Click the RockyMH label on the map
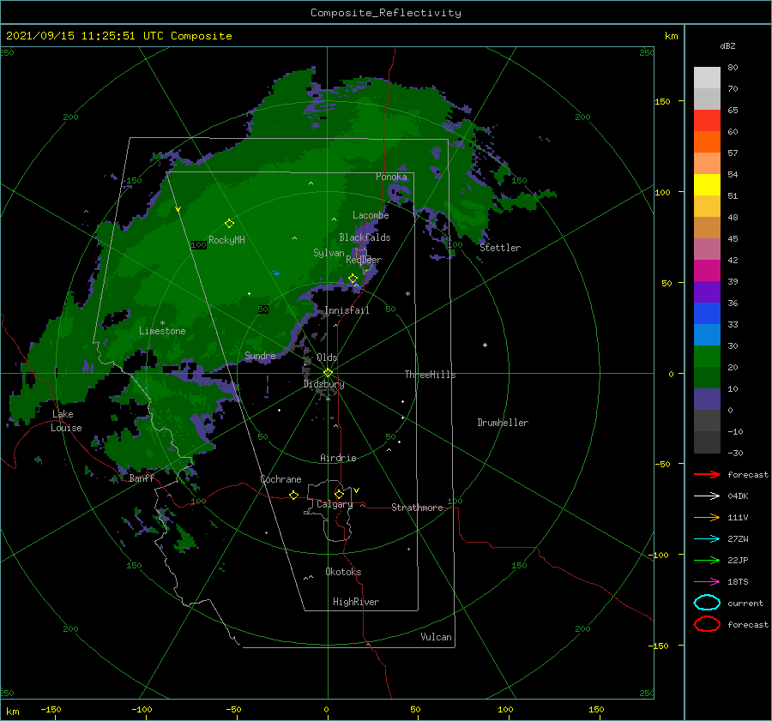 [x=226, y=240]
